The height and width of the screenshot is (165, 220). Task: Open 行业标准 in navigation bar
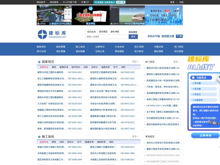[119, 47]
